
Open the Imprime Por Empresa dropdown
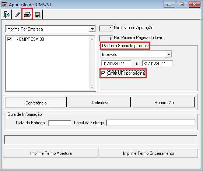(92, 29)
